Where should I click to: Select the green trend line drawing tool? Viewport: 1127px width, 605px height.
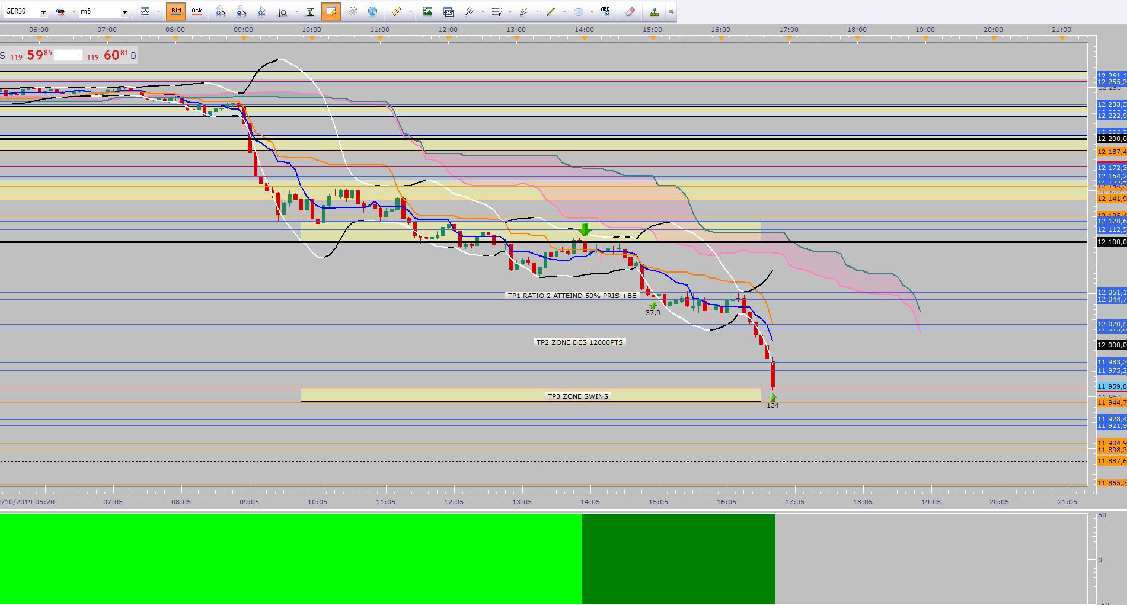click(551, 11)
